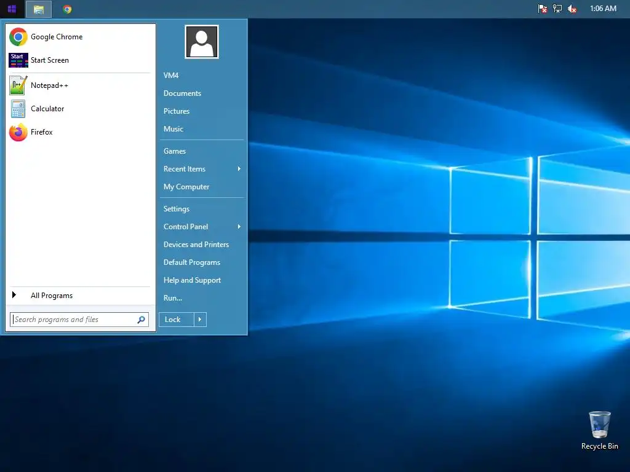Click the Start Screen label
Image resolution: width=630 pixels, height=472 pixels.
50,60
